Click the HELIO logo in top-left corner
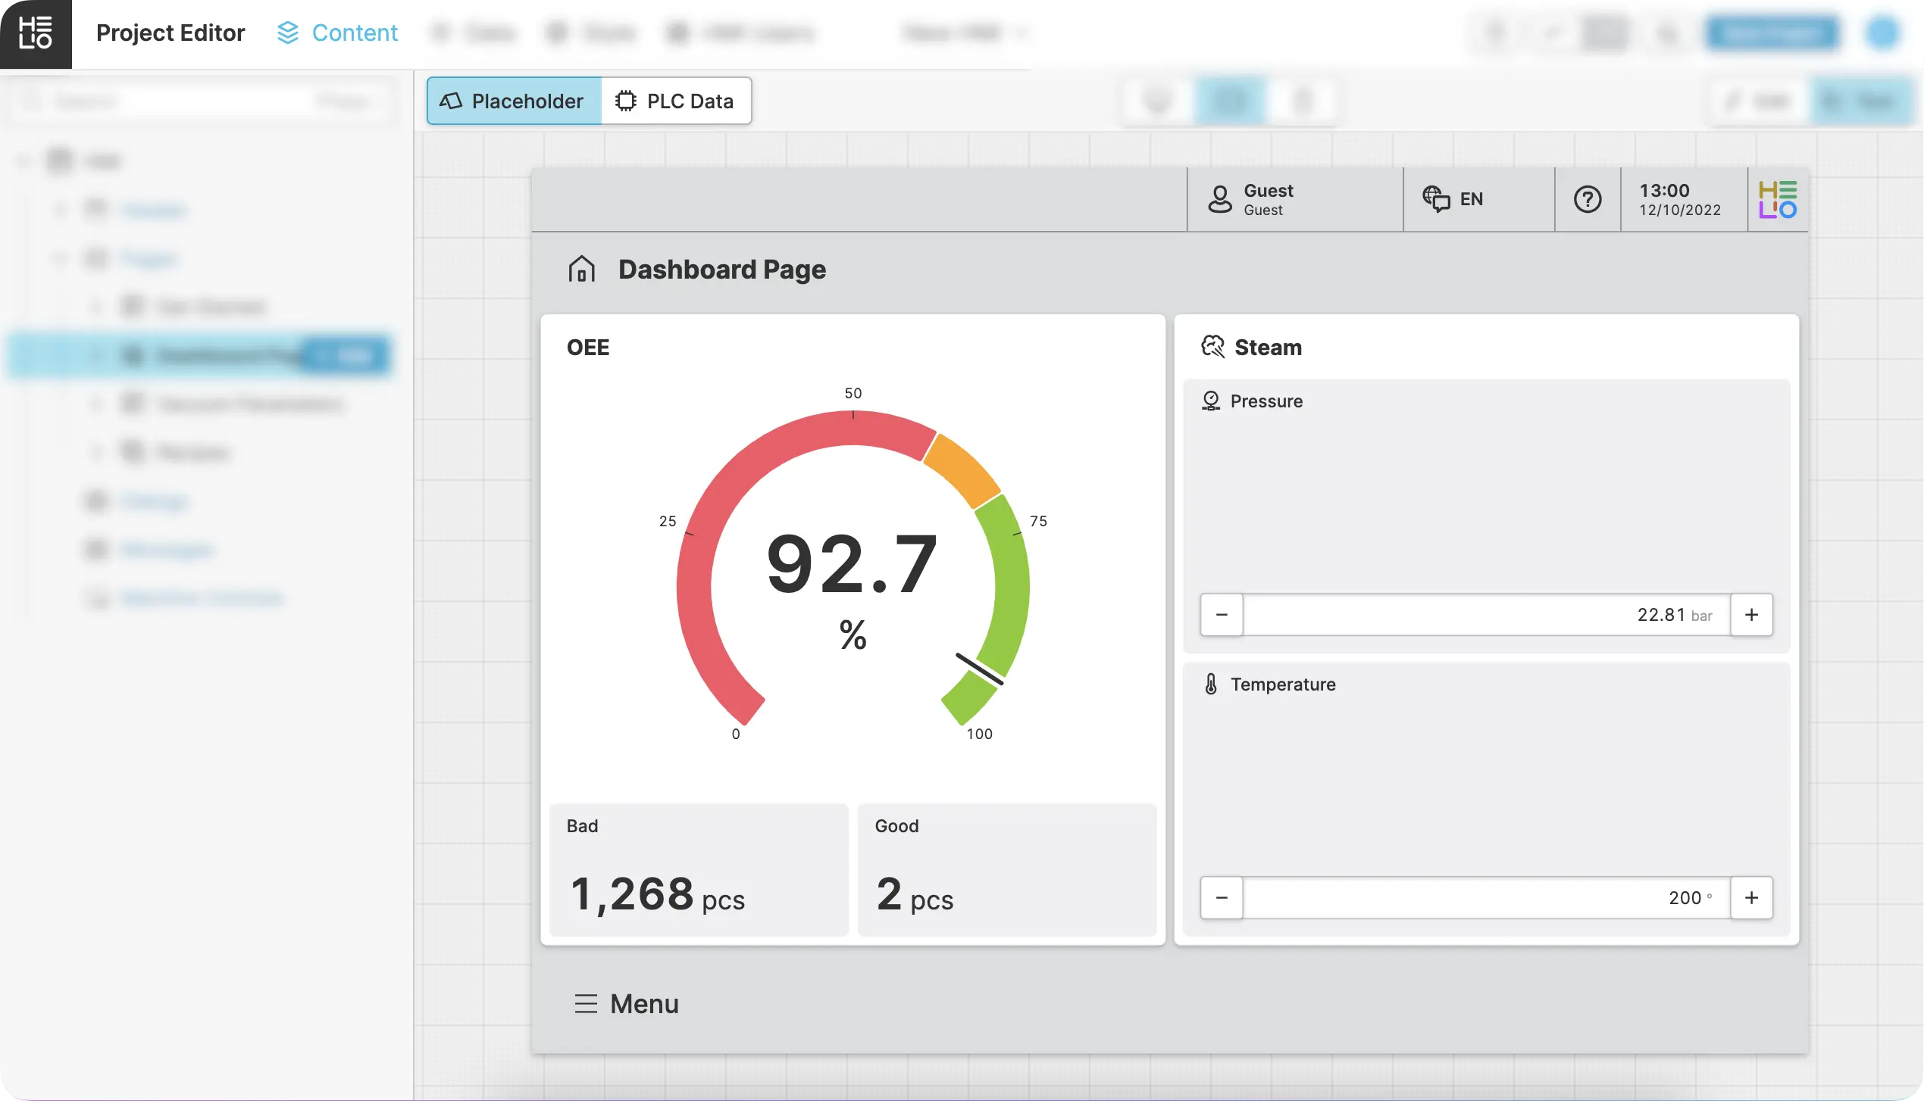The height and width of the screenshot is (1101, 1924). coord(36,34)
